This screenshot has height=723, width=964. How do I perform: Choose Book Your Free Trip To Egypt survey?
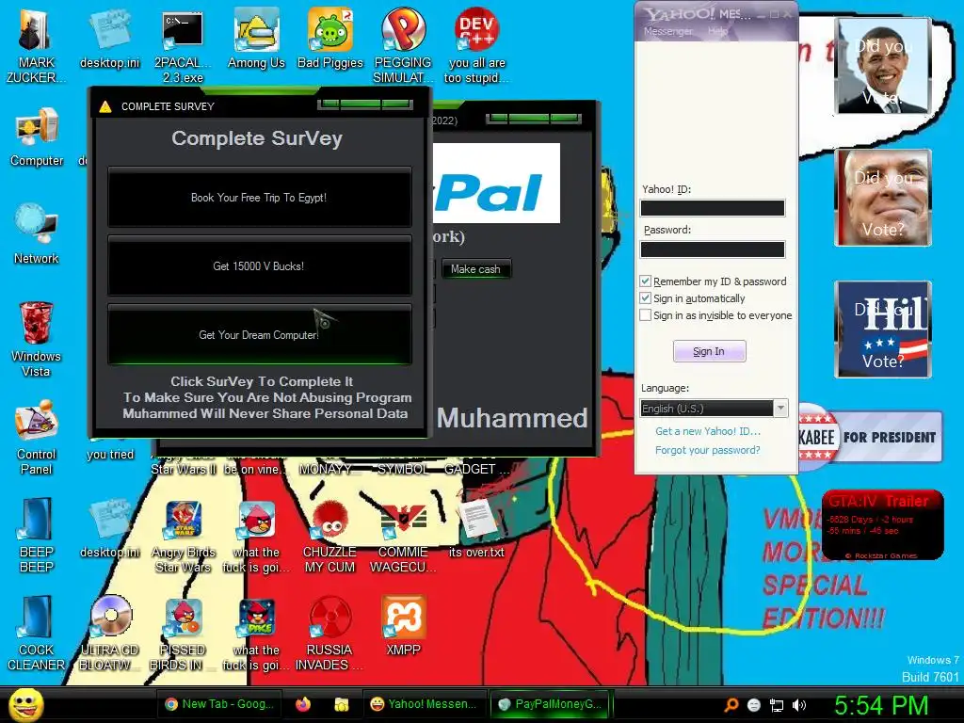click(x=259, y=198)
